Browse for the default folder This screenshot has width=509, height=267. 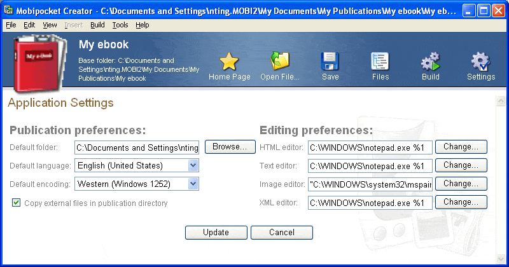pos(230,147)
